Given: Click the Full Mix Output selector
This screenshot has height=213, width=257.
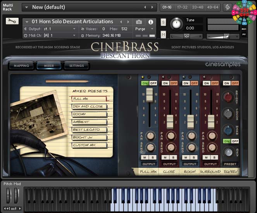Looking at the screenshot, I should pos(148,164).
